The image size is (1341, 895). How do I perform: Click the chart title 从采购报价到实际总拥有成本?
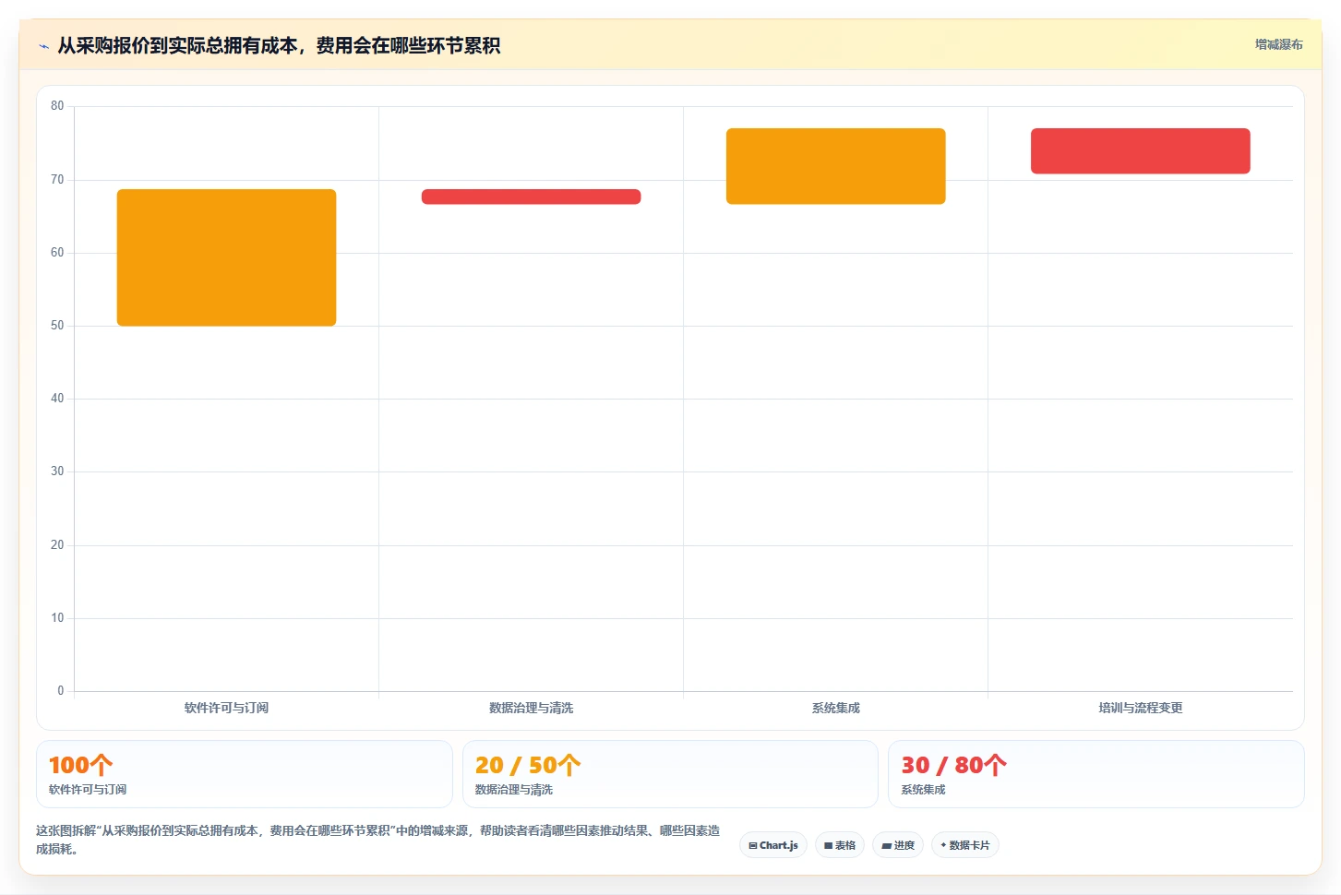click(x=279, y=45)
